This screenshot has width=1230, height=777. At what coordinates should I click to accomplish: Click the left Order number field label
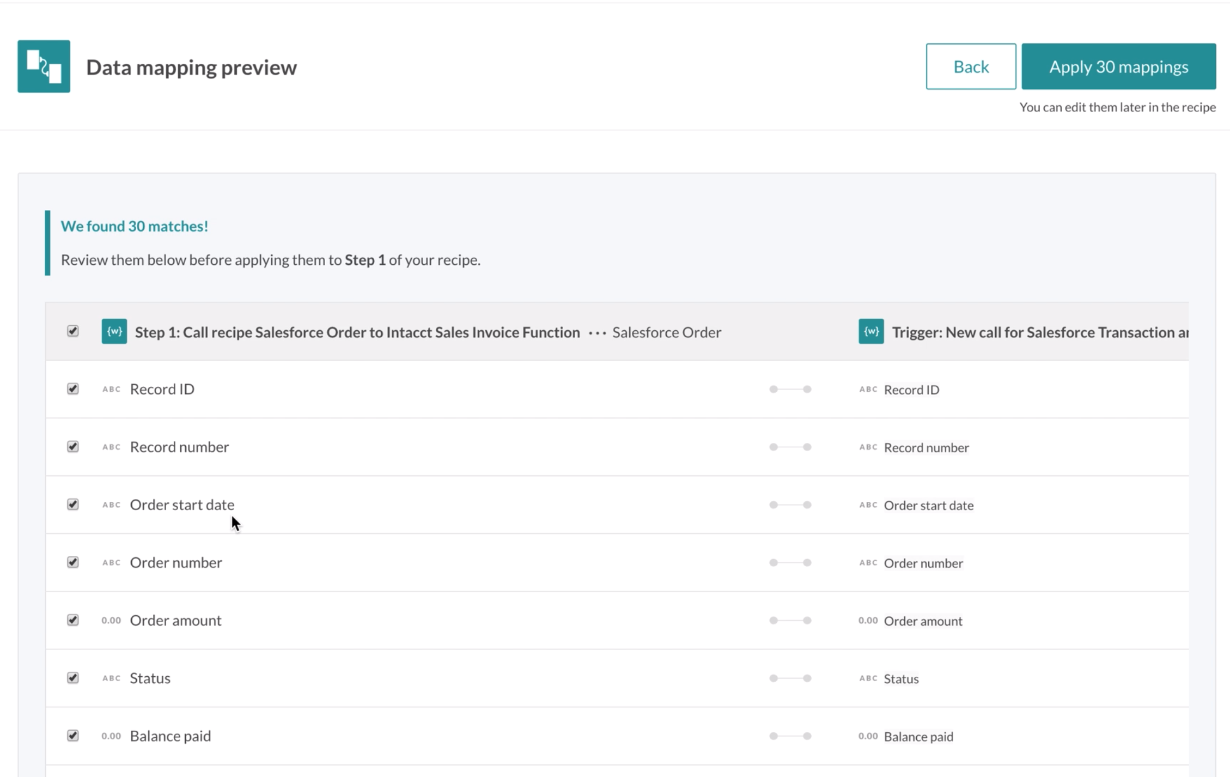click(x=176, y=562)
